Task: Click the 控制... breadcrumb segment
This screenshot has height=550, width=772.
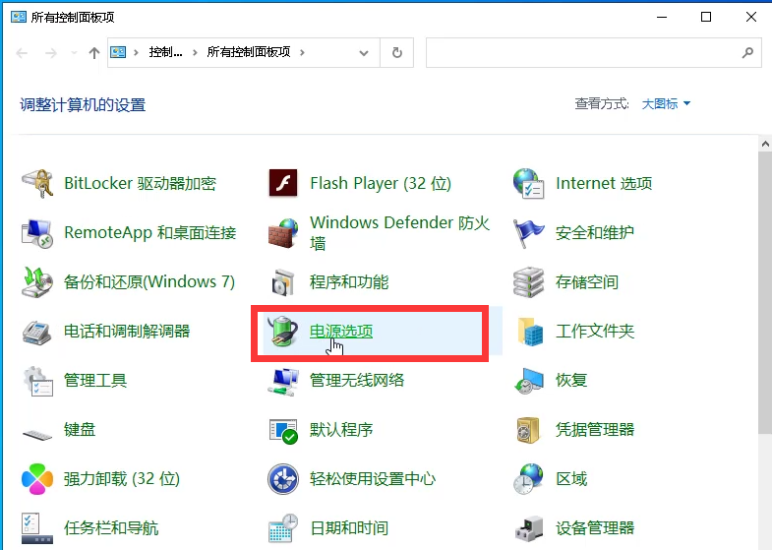Action: (x=165, y=53)
